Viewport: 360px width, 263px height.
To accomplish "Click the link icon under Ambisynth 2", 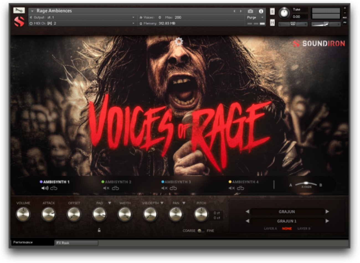I will pos(115,188).
